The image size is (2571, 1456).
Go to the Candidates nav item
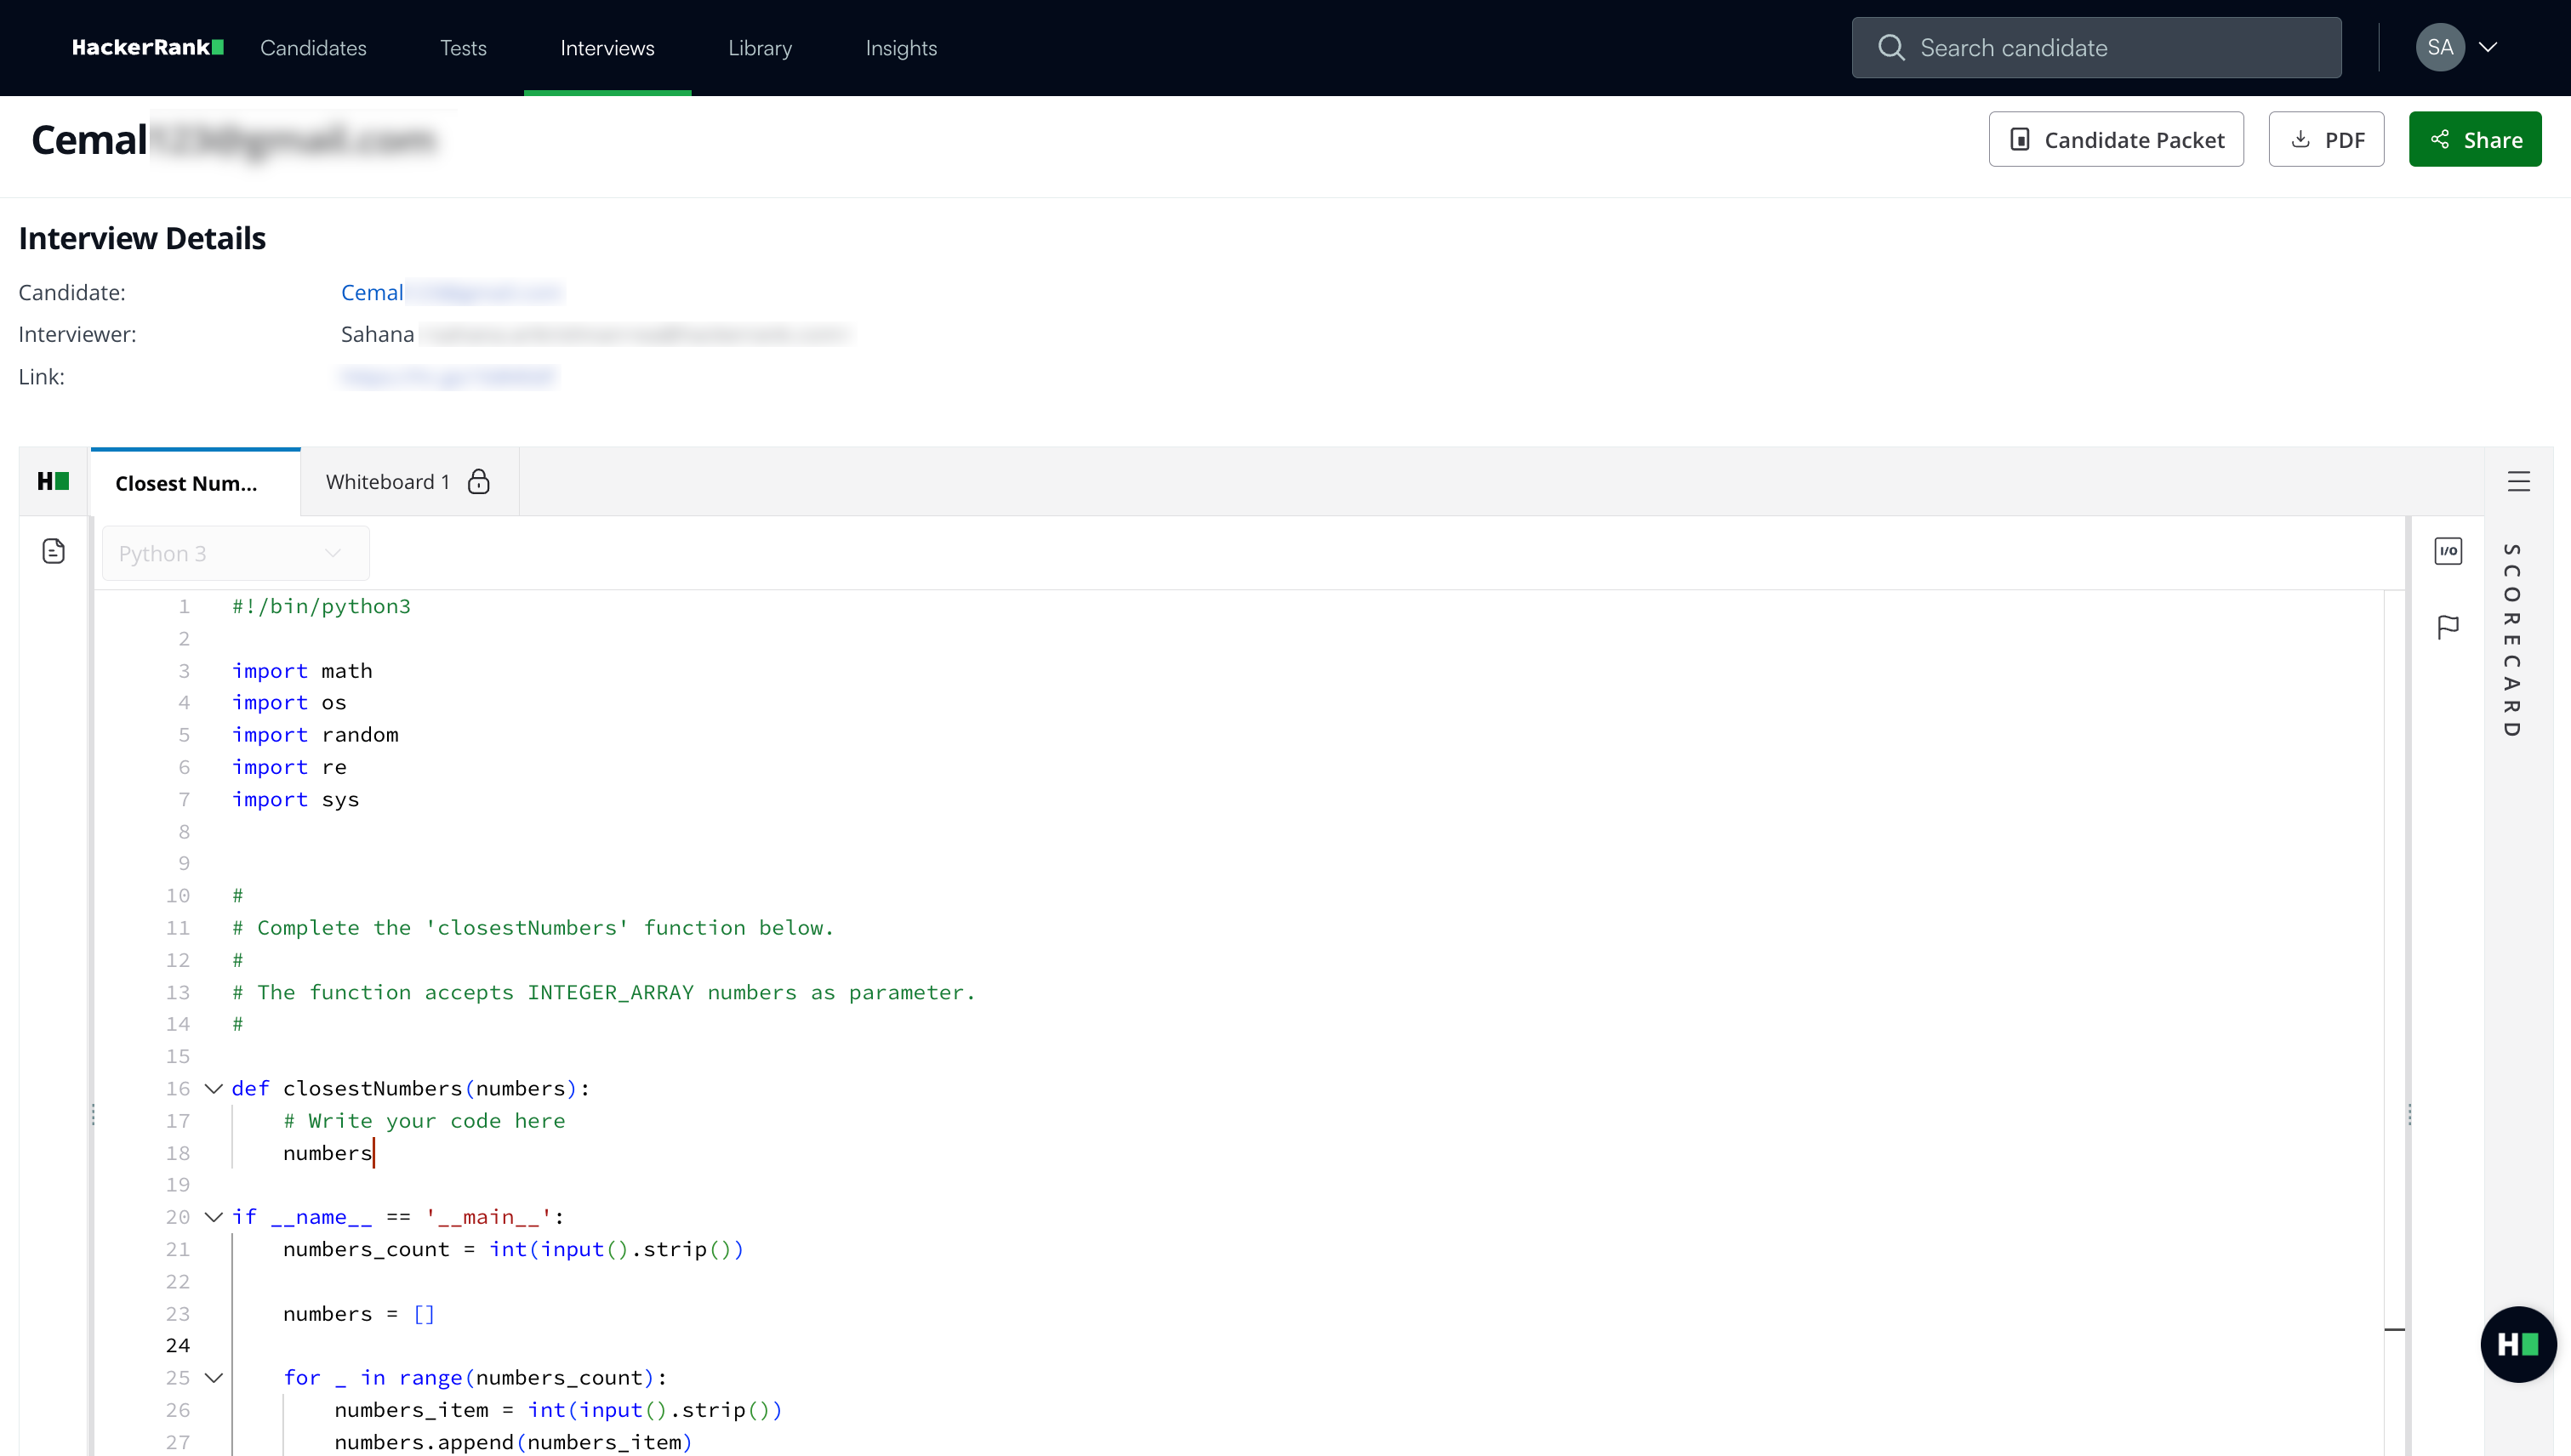[x=313, y=48]
